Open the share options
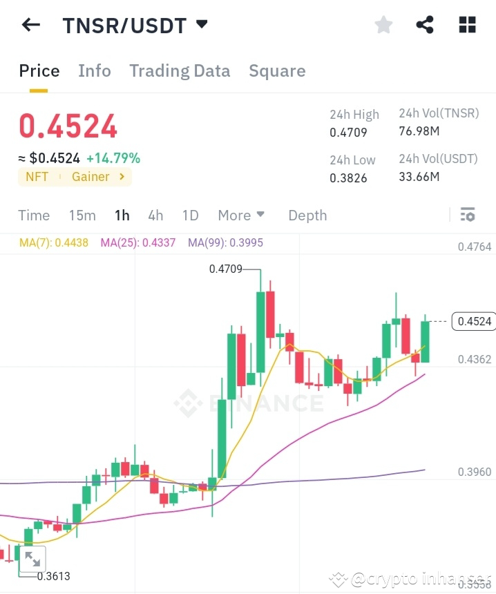This screenshot has height=594, width=496. (425, 24)
